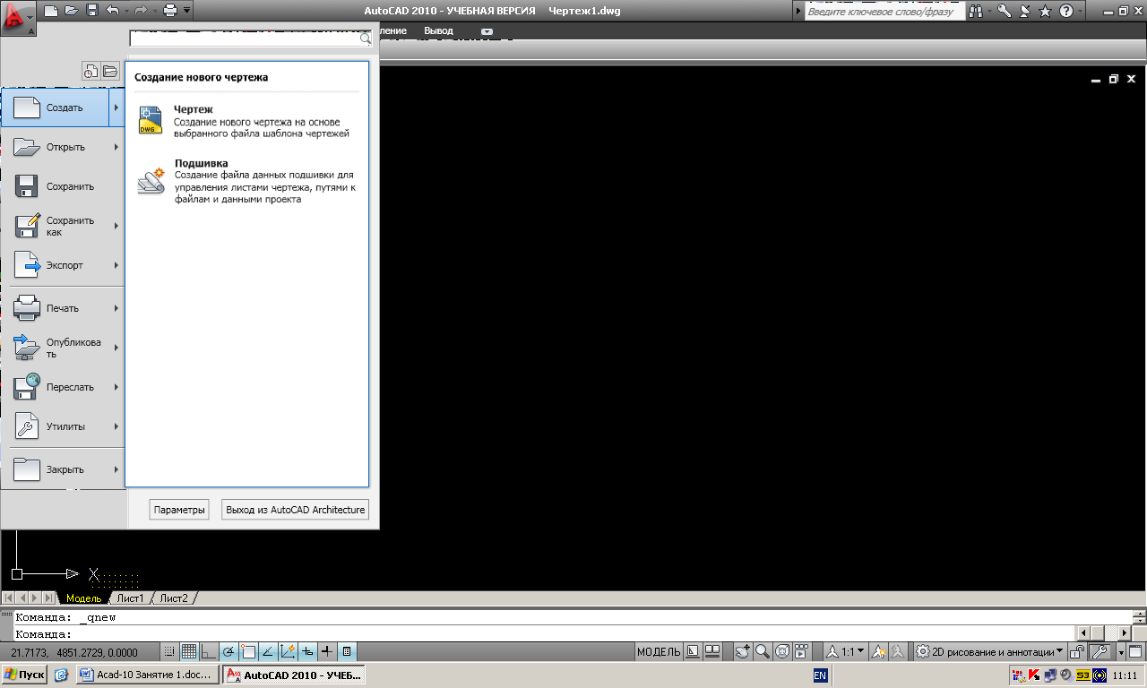The image size is (1147, 688).
Task: Click the red AutoCAD application menu button
Action: [x=19, y=19]
